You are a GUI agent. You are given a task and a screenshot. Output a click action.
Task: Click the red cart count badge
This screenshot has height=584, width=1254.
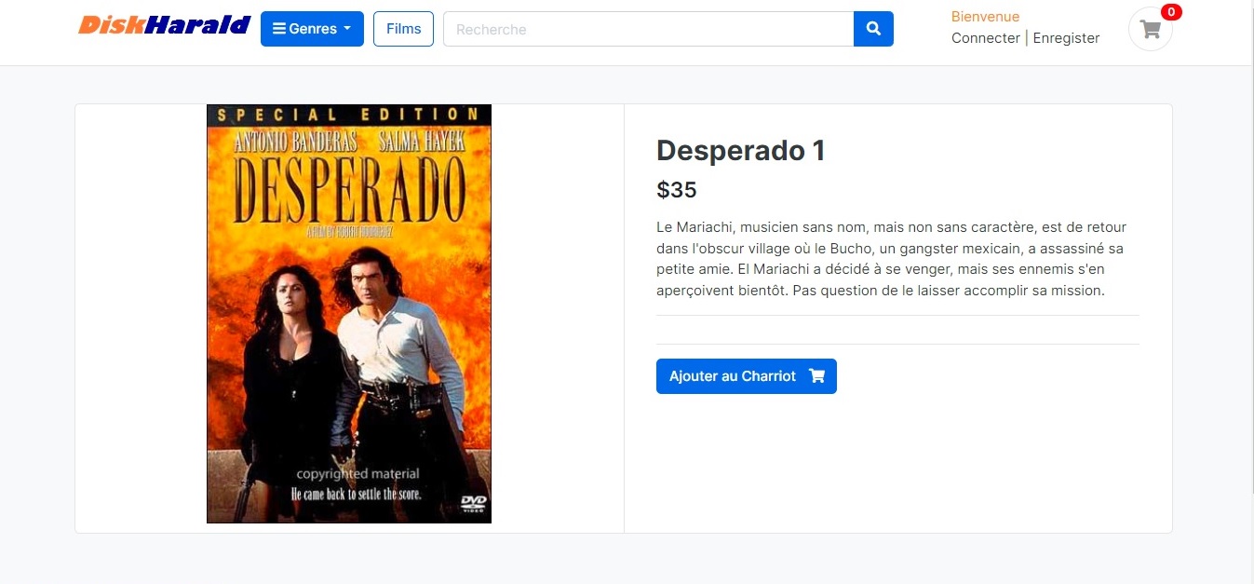(x=1171, y=12)
